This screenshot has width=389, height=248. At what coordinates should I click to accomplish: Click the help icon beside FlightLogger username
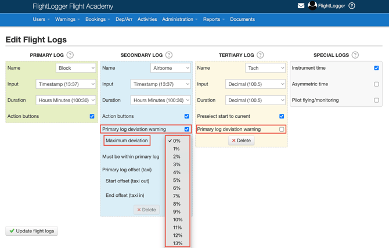tap(352, 6)
